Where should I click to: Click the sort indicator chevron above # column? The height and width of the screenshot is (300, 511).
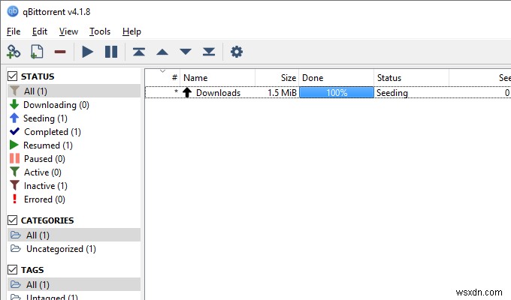click(162, 71)
